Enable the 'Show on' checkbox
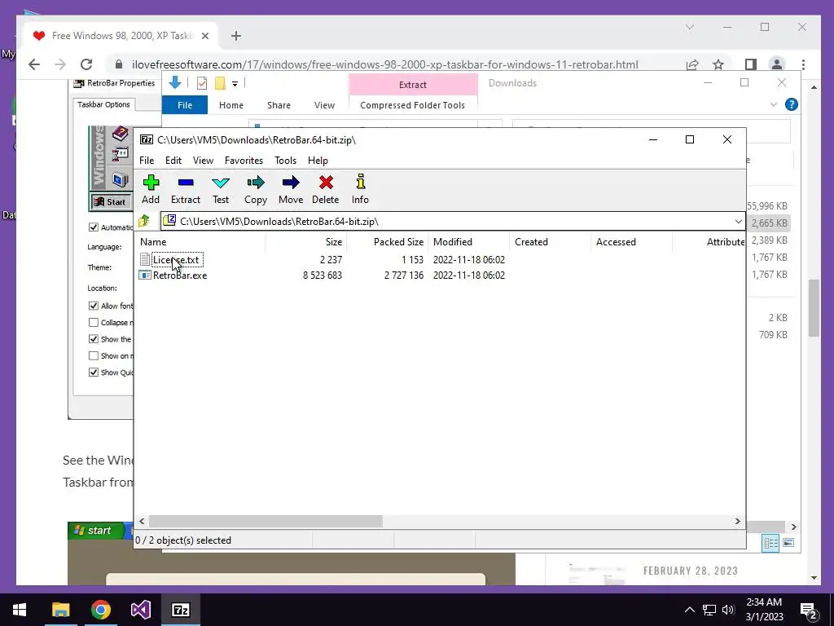Image resolution: width=834 pixels, height=626 pixels. (93, 355)
